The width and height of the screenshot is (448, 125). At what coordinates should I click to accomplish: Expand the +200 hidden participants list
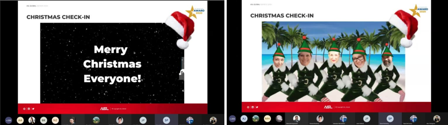9,120
